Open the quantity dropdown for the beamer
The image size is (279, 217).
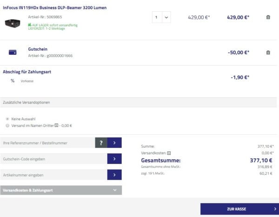pyautogui.click(x=161, y=17)
